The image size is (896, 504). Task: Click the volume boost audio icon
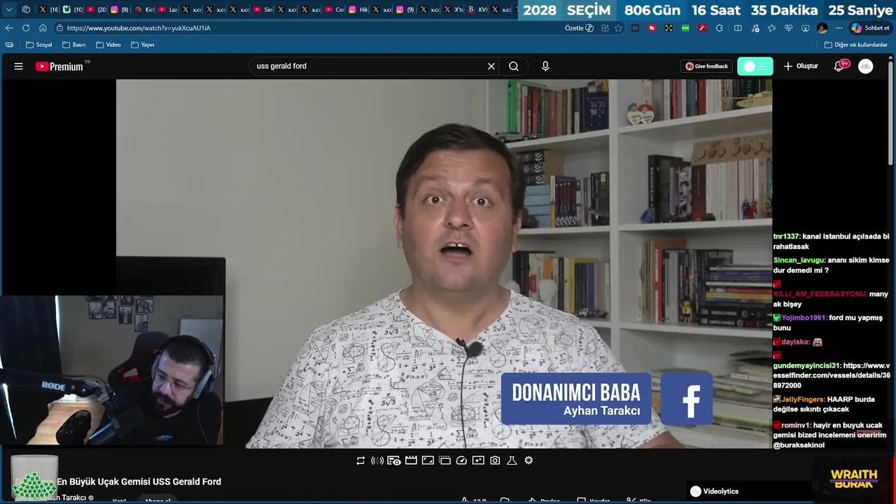point(377,461)
